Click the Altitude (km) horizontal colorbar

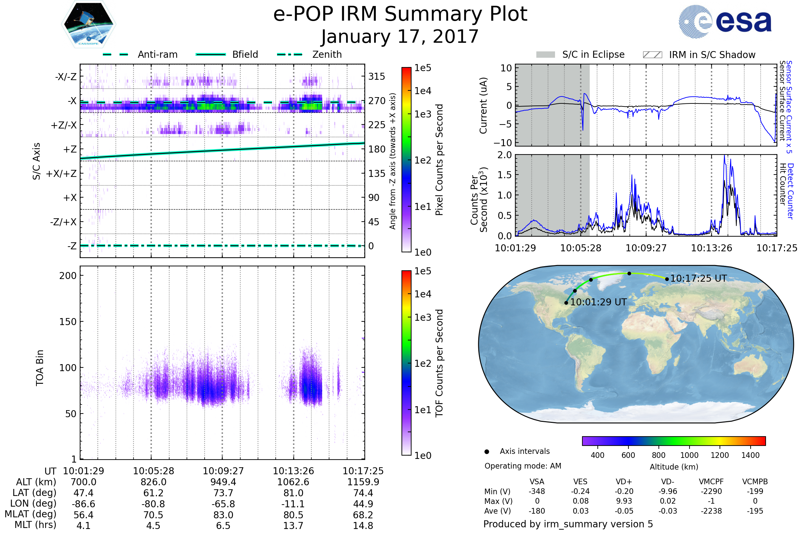pyautogui.click(x=674, y=441)
